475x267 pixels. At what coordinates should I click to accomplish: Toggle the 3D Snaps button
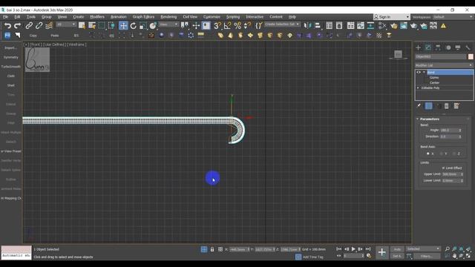(x=217, y=26)
